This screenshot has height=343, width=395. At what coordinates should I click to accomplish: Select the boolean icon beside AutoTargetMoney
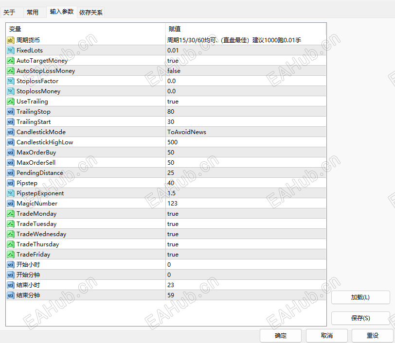10,60
